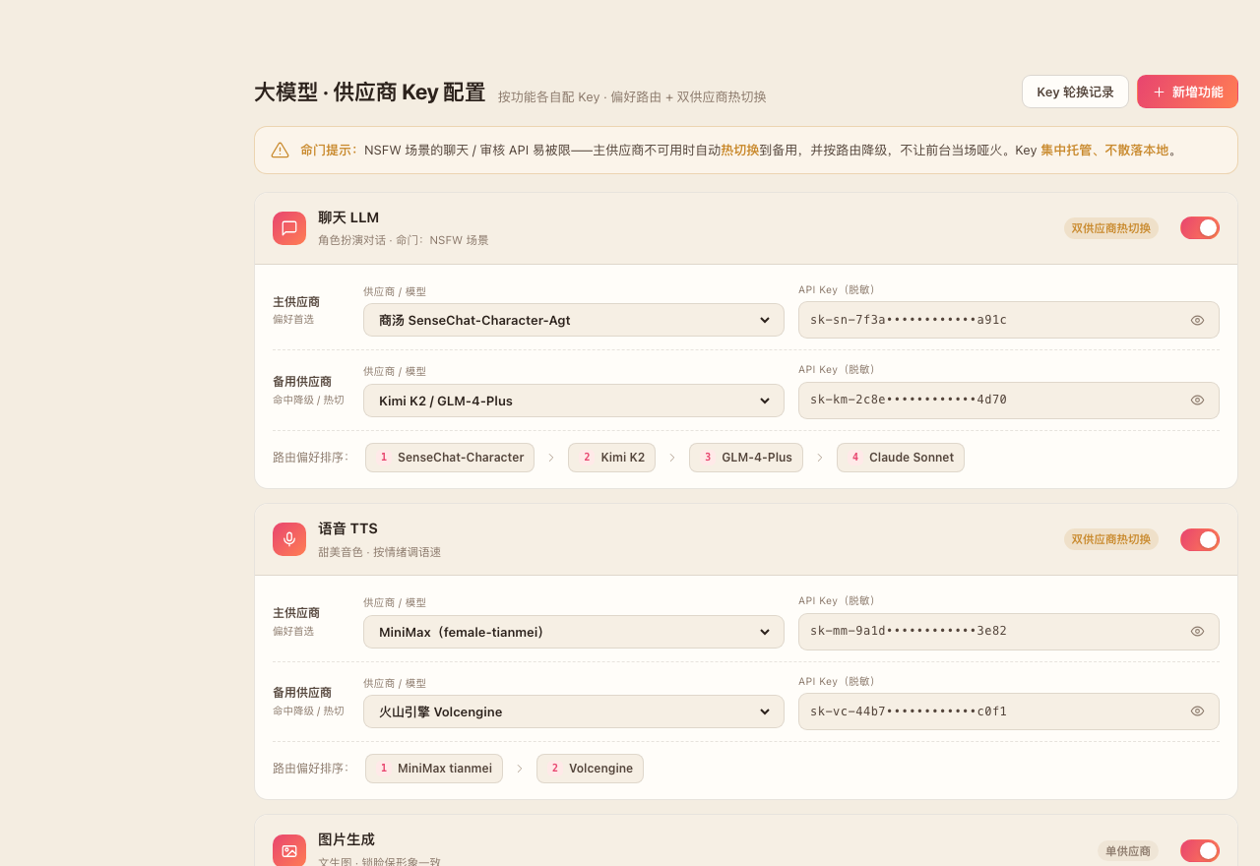Click the 新增功能 button
This screenshot has width=1260, height=866.
tap(1187, 92)
